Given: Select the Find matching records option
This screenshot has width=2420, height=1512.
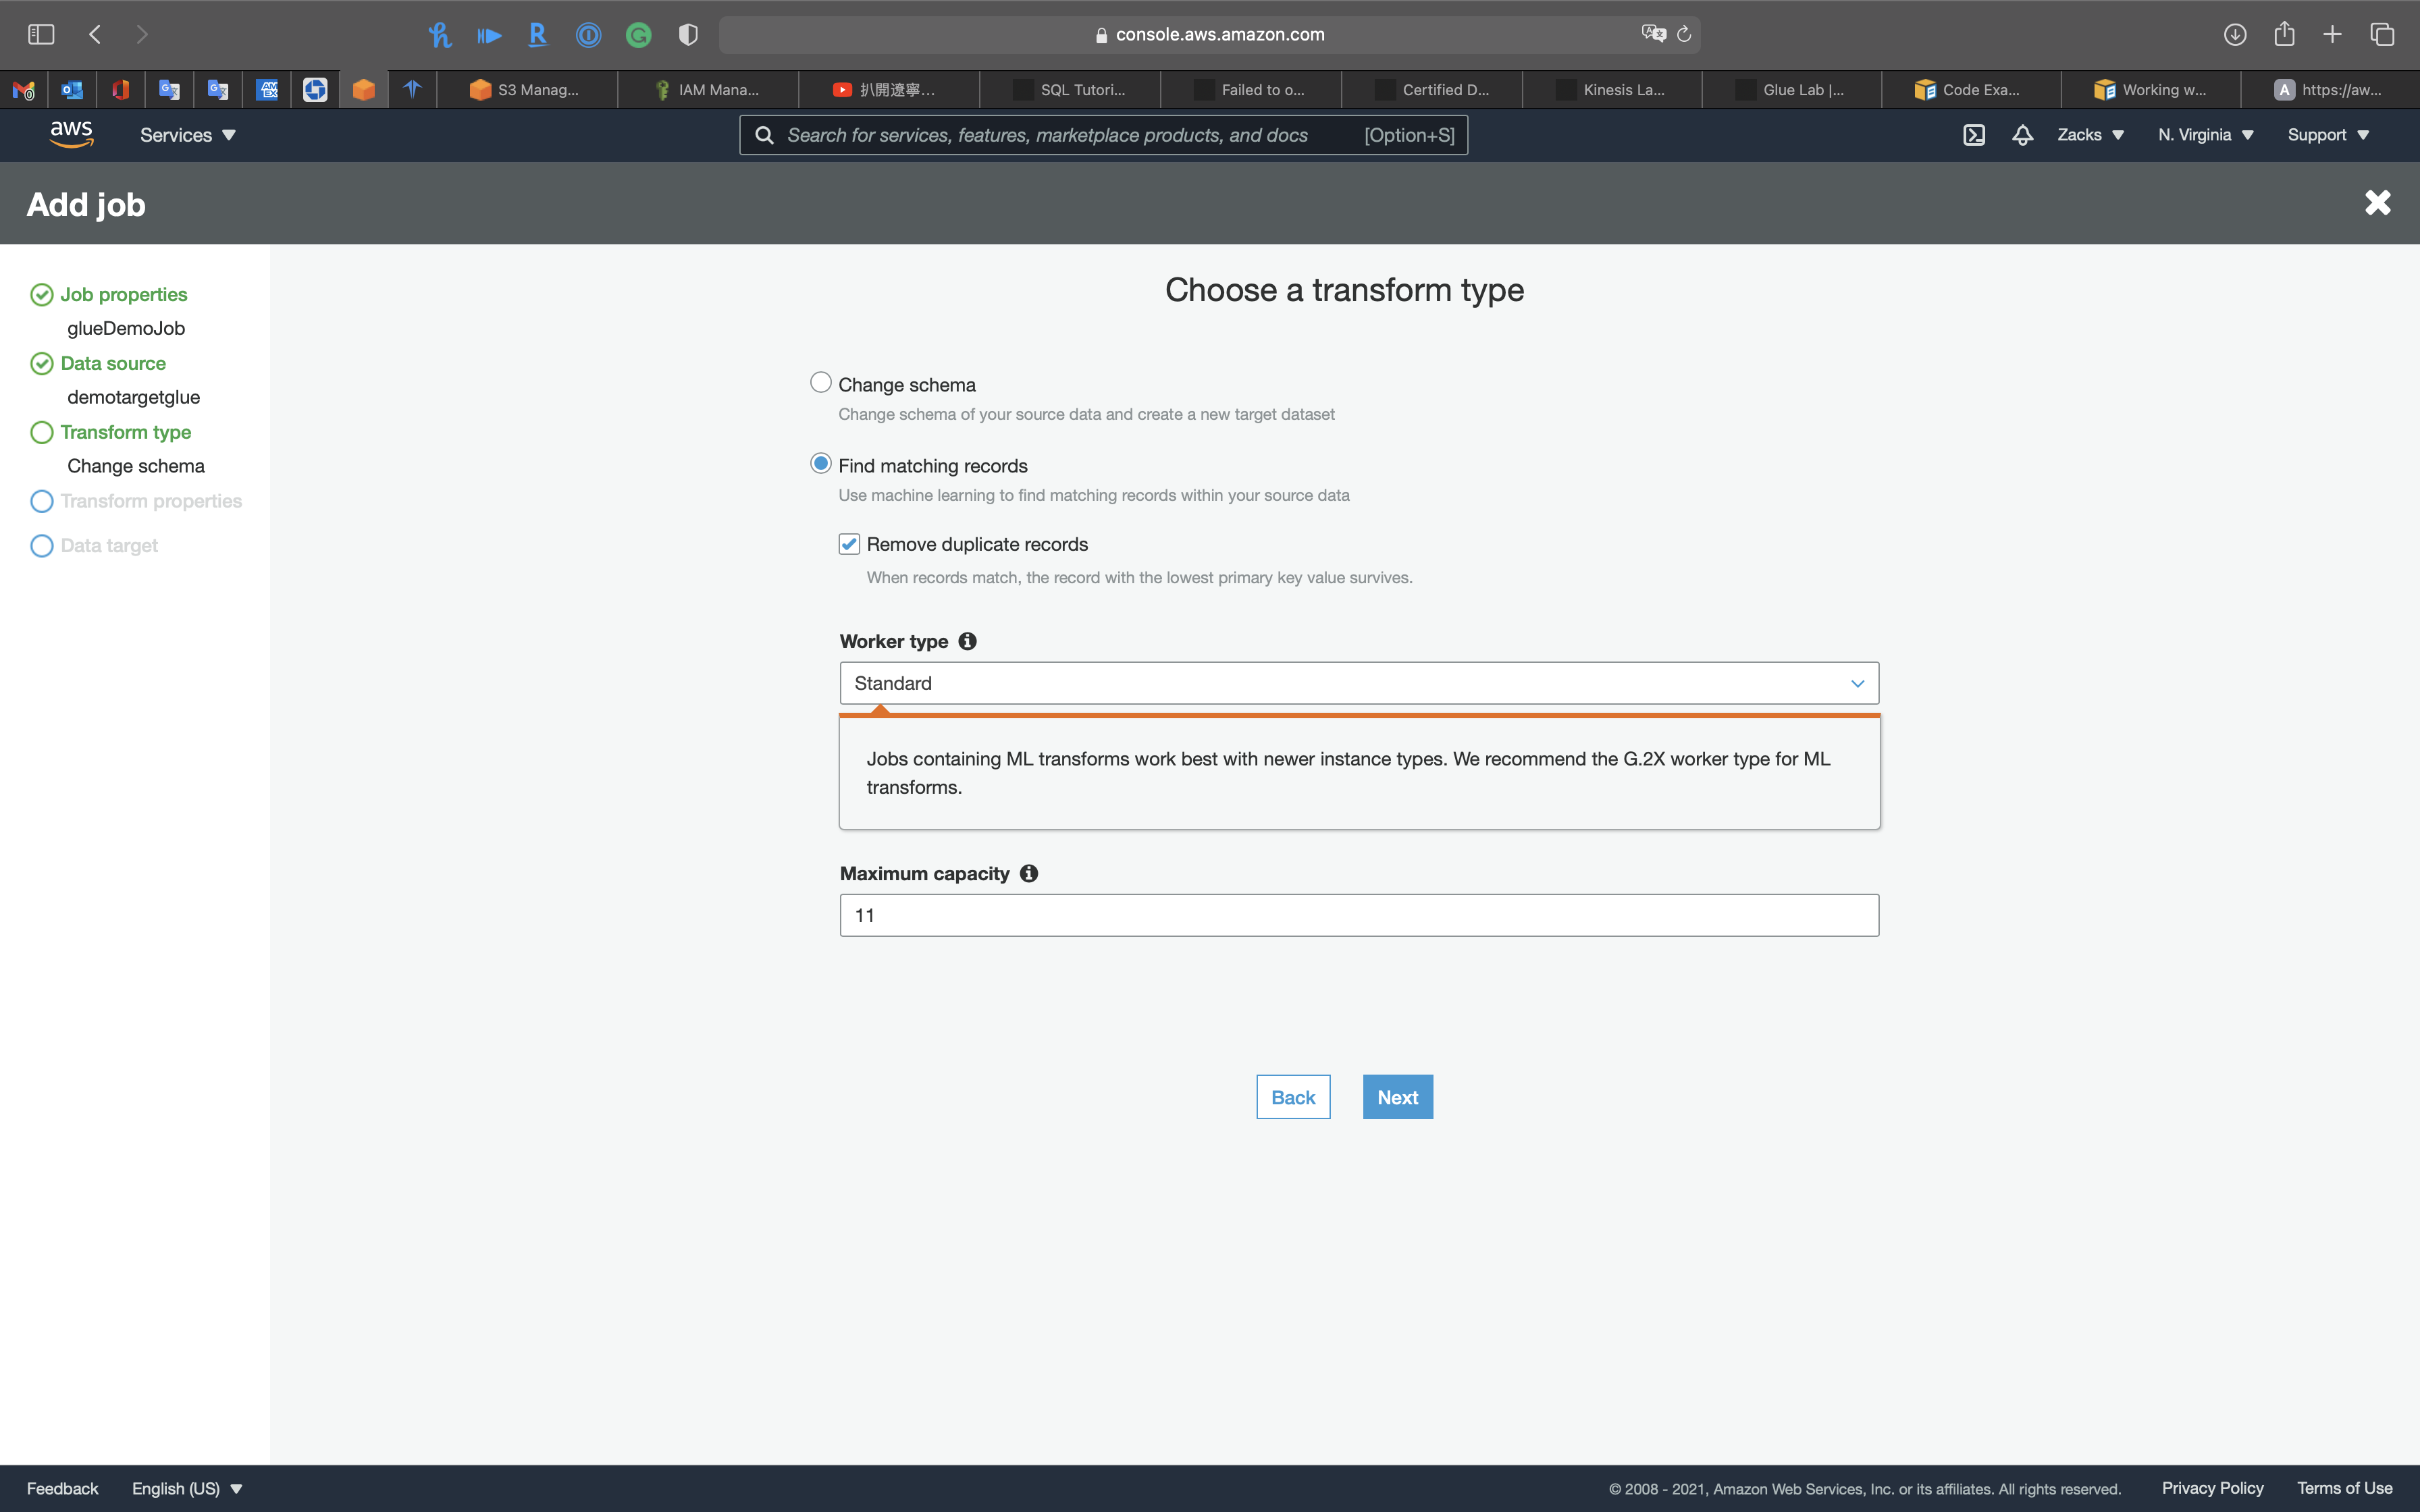Looking at the screenshot, I should point(821,464).
